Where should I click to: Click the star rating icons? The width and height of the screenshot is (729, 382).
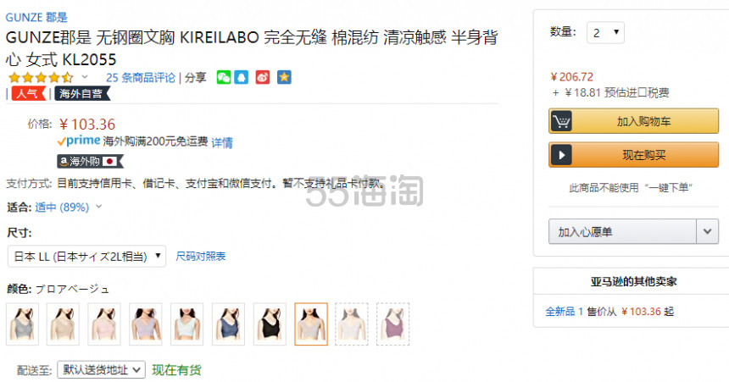coord(41,77)
